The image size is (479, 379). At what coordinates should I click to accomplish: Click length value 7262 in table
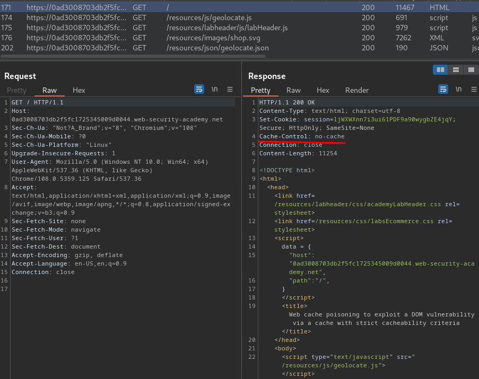[403, 38]
